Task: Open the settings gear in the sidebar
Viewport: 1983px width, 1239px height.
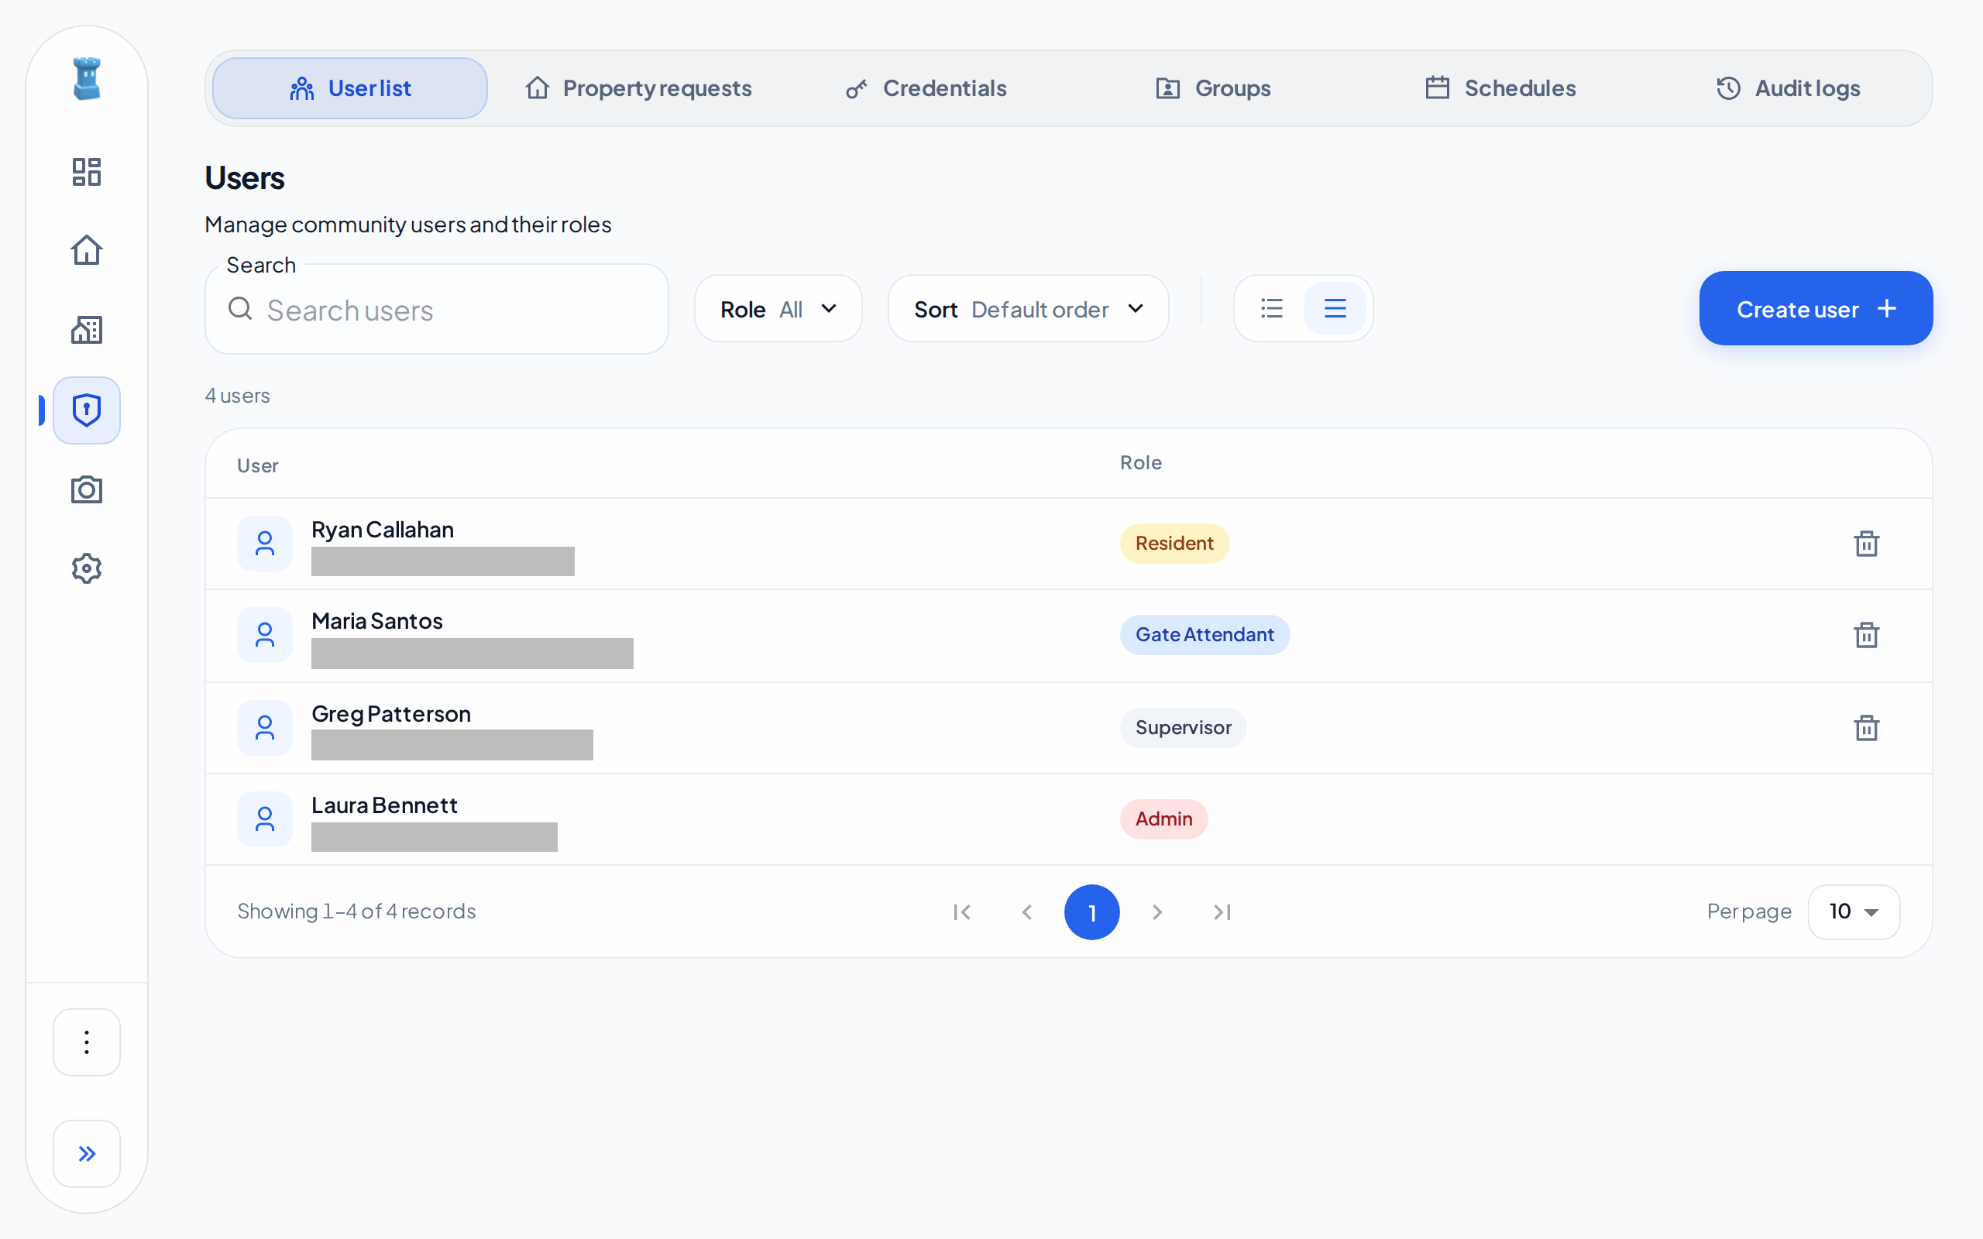Action: [86, 568]
